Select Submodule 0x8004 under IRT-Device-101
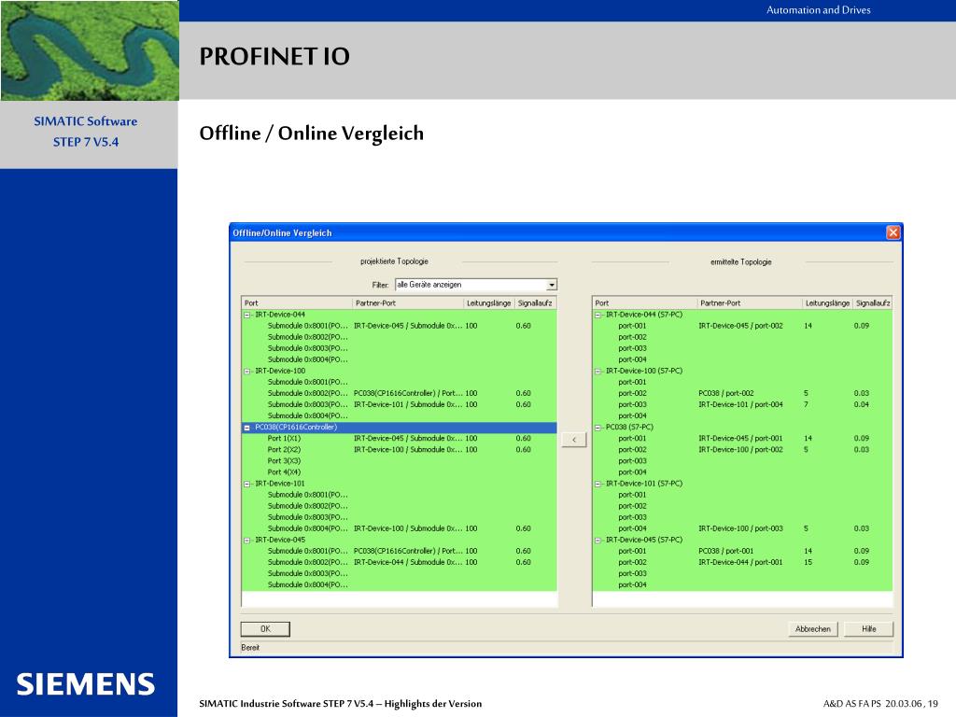The image size is (956, 717). pos(308,528)
